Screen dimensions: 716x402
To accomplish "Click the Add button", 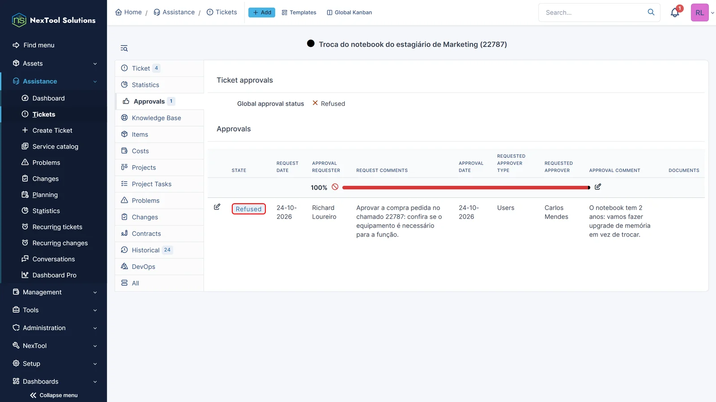I will point(262,13).
